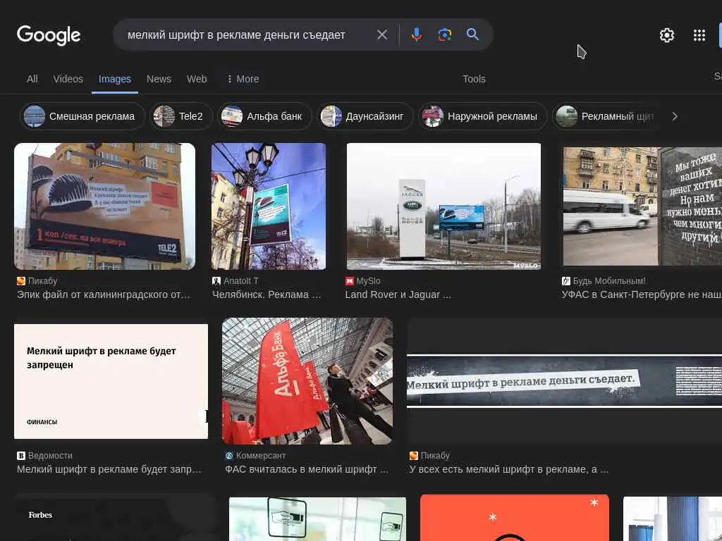This screenshot has height=541, width=722.
Task: Open the Альфа Банк red flags image
Action: pos(307,381)
